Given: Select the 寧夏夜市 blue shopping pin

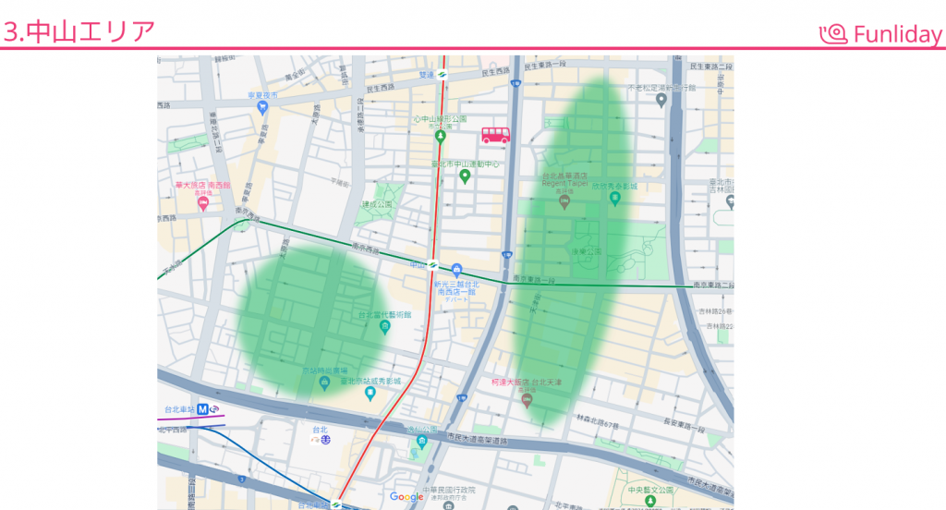Looking at the screenshot, I should tap(262, 107).
